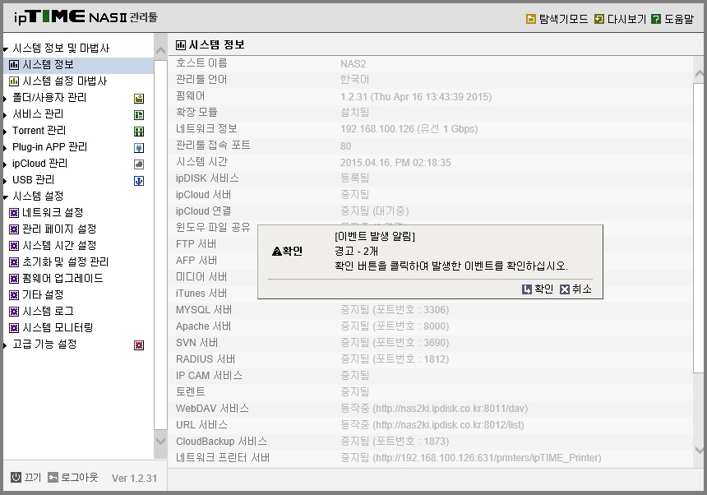Click the 탐색기모드 icon in header
The image size is (707, 495).
tap(531, 19)
